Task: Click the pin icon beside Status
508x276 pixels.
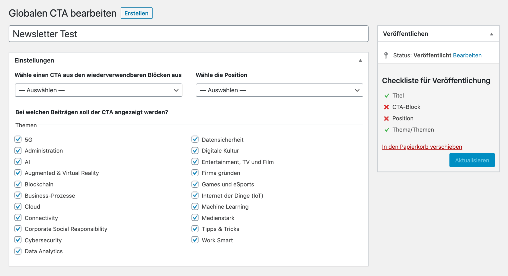Action: click(387, 55)
